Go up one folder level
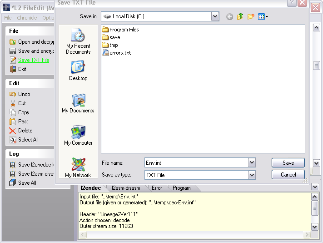323x243 pixels. tap(240, 17)
